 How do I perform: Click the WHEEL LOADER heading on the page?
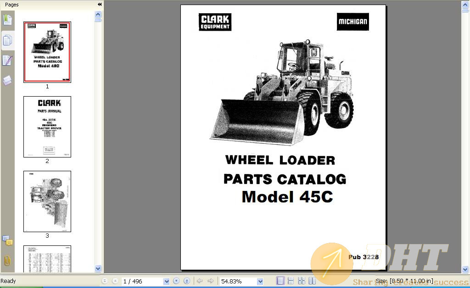280,160
